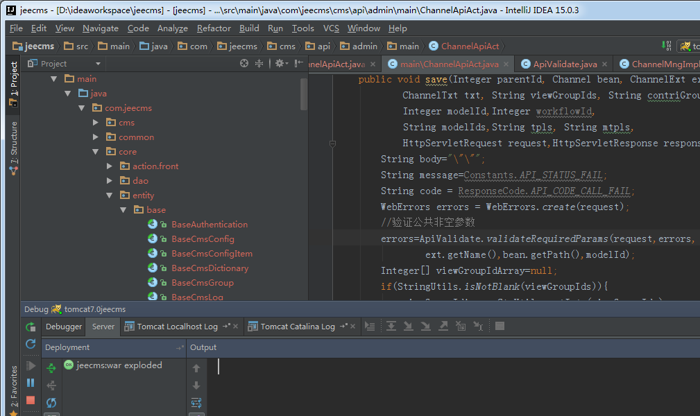Switch to ApiValidate.java editor tab
700x416 pixels.
point(564,64)
